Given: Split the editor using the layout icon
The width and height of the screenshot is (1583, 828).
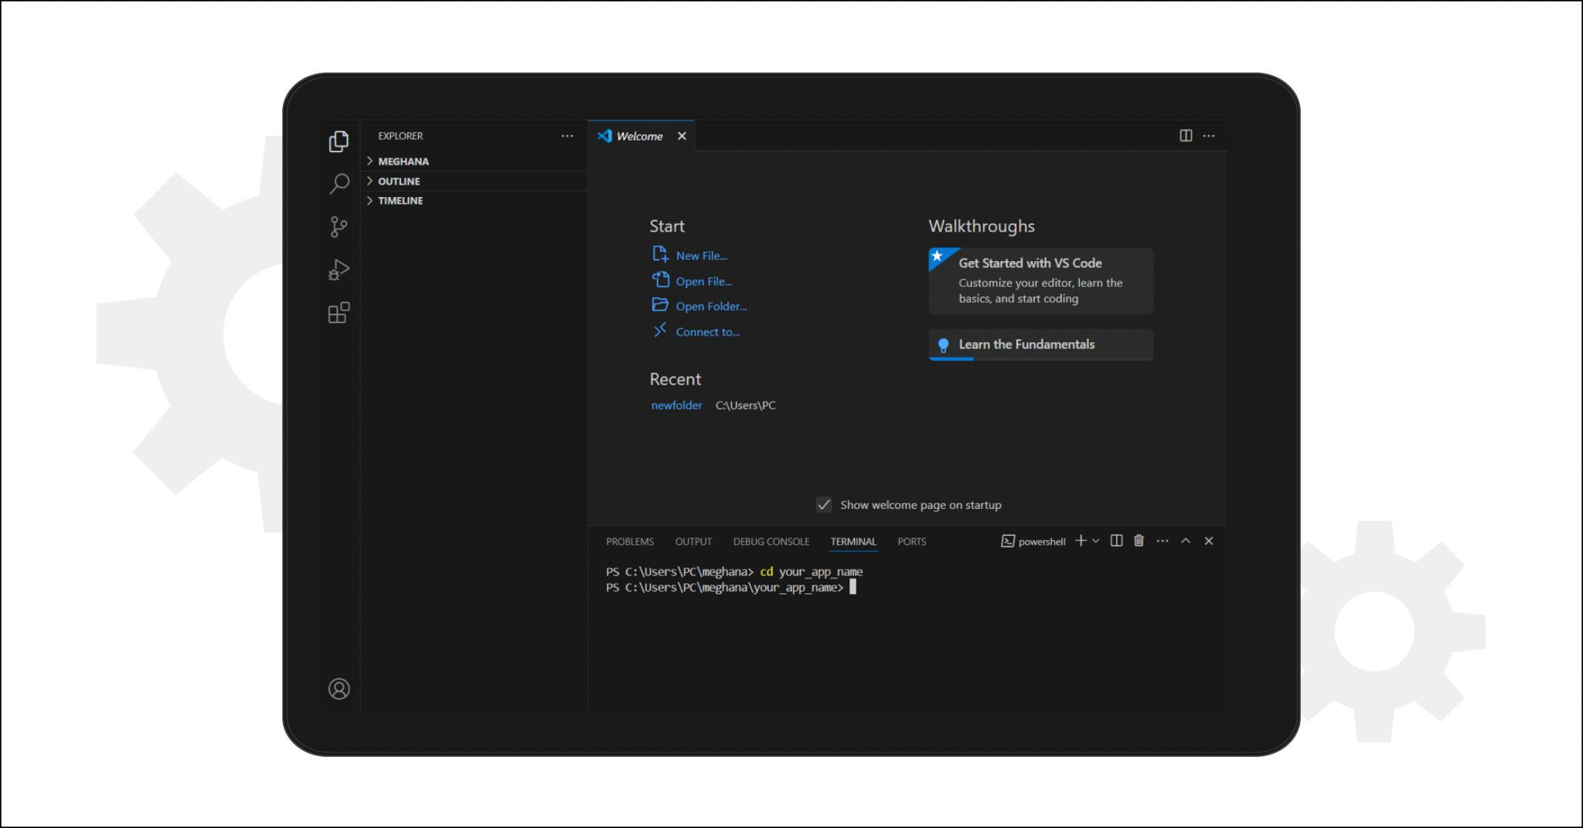Looking at the screenshot, I should click(x=1185, y=135).
